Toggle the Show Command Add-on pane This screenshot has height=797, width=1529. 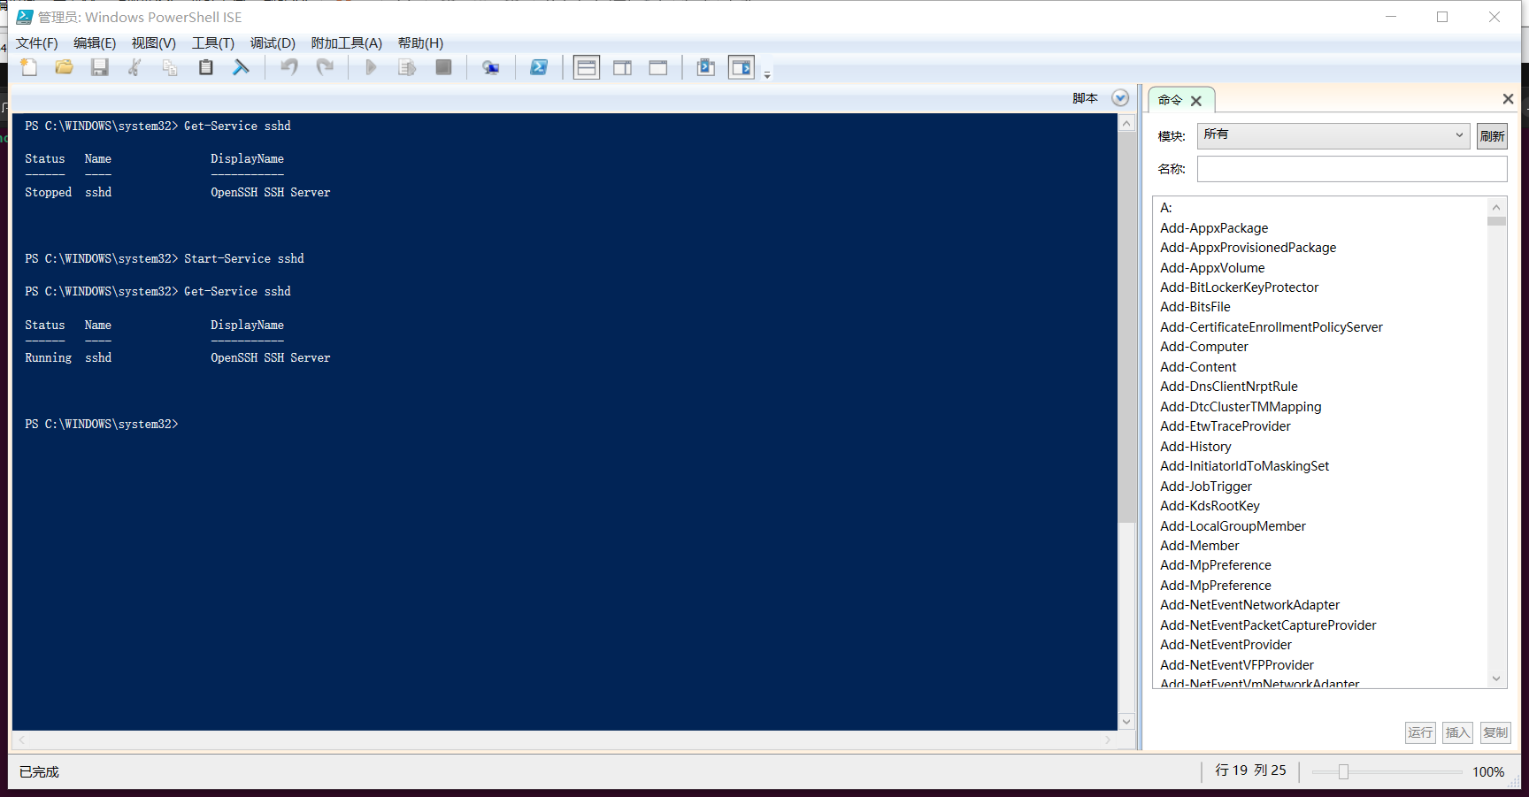click(741, 67)
